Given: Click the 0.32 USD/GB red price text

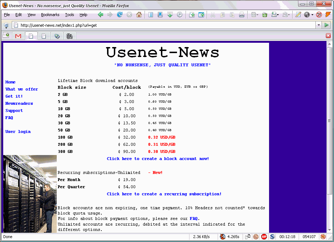Looking at the screenshot, I should click(162, 137).
